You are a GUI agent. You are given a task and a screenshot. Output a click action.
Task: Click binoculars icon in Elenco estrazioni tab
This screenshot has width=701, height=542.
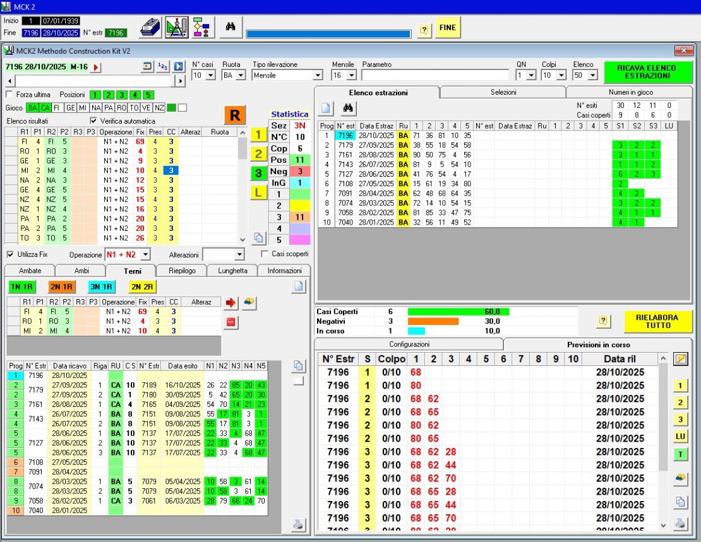[347, 108]
